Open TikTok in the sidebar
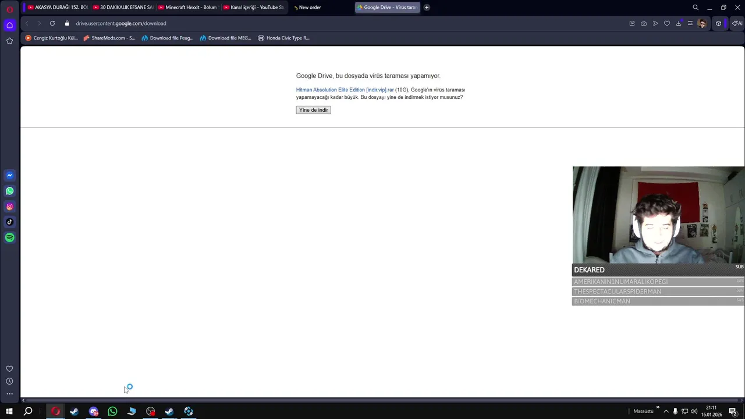745x419 pixels. 9,222
